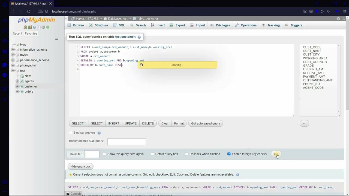The image size is (349, 196).
Task: Tick the Retain query box checkbox
Action: click(152, 154)
